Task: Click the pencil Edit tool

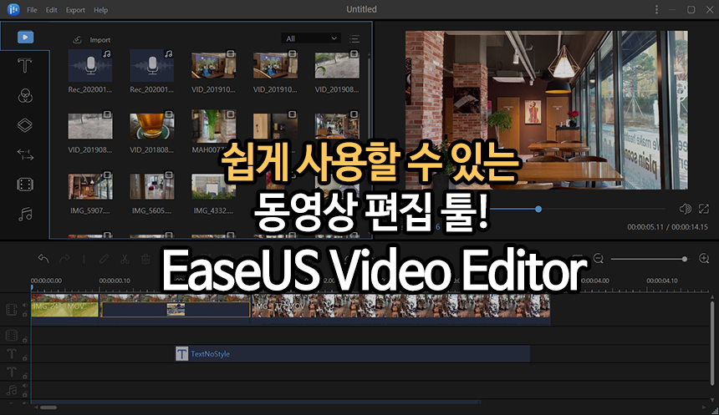Action: [x=105, y=259]
